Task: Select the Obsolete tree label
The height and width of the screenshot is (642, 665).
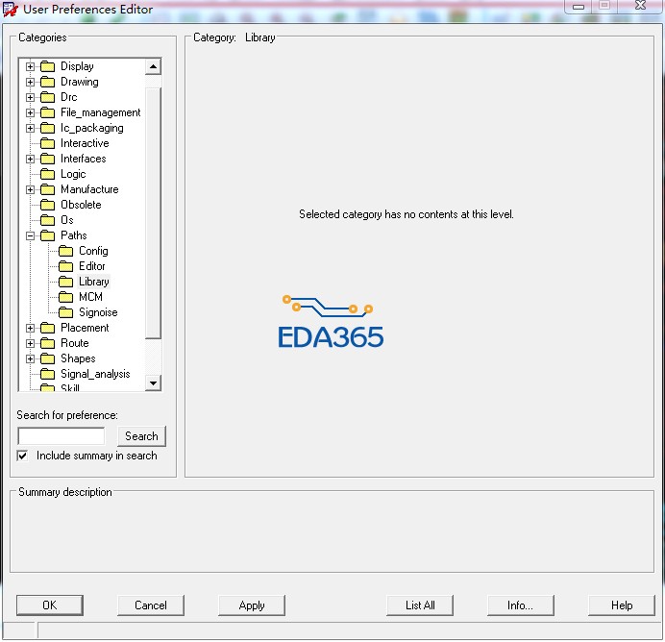Action: [x=81, y=205]
